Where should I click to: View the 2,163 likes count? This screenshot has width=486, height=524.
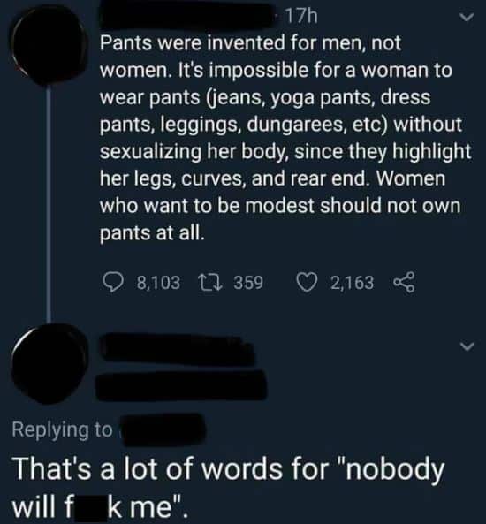[x=352, y=283]
